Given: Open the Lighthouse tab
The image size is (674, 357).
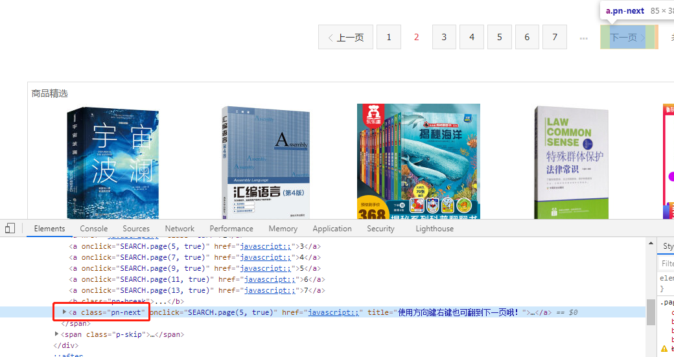Looking at the screenshot, I should pos(434,229).
